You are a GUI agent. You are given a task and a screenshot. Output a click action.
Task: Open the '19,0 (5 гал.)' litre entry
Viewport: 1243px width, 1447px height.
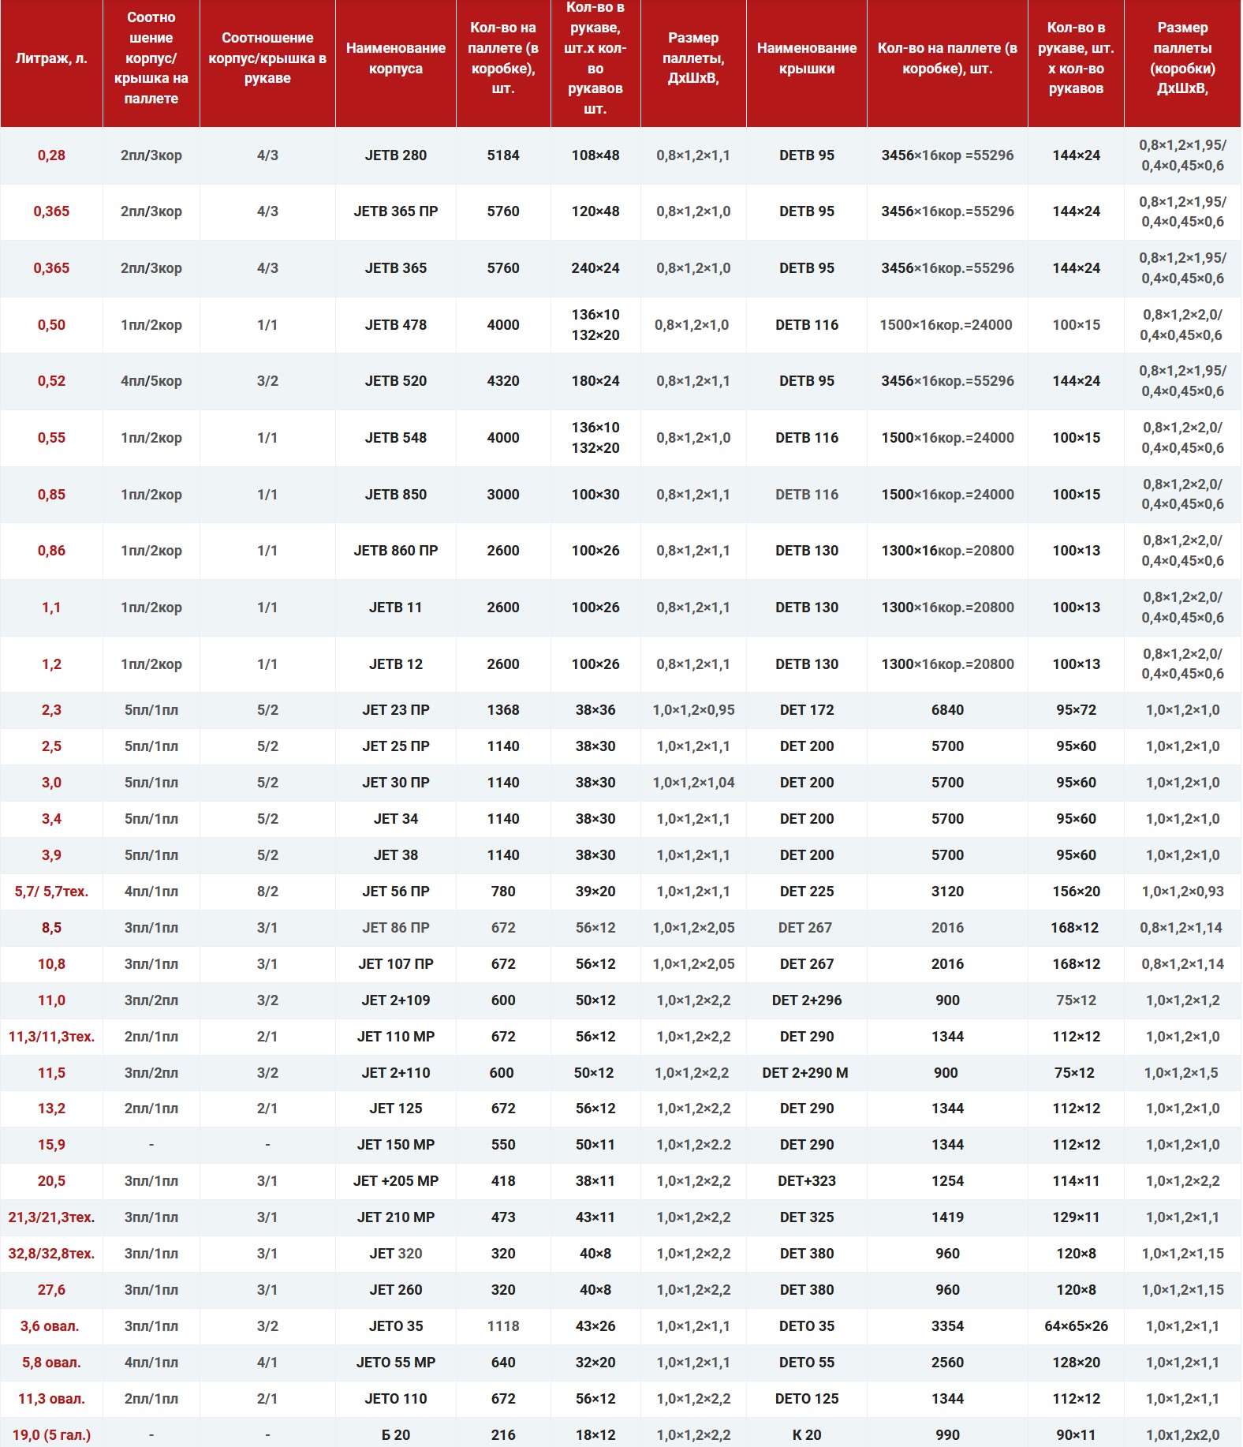pyautogui.click(x=51, y=1435)
